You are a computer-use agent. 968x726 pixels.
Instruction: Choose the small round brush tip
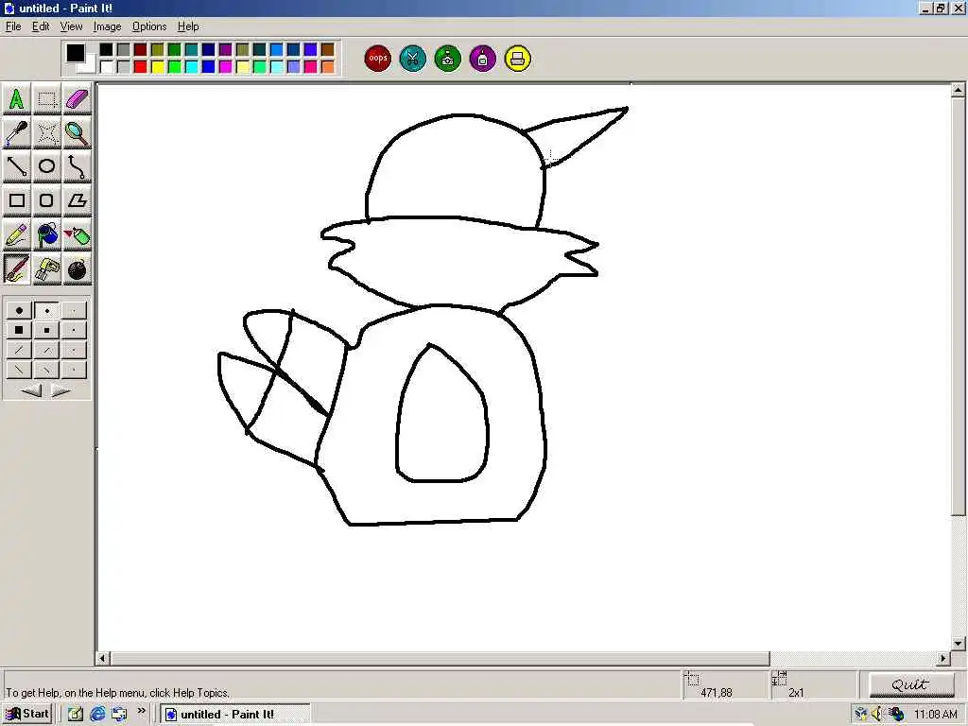(74, 310)
